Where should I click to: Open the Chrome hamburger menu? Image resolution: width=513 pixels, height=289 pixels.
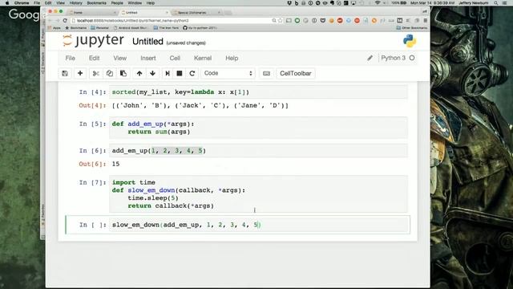425,20
